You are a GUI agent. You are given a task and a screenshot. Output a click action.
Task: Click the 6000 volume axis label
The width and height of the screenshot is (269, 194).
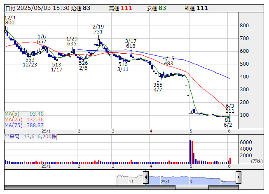point(246,142)
